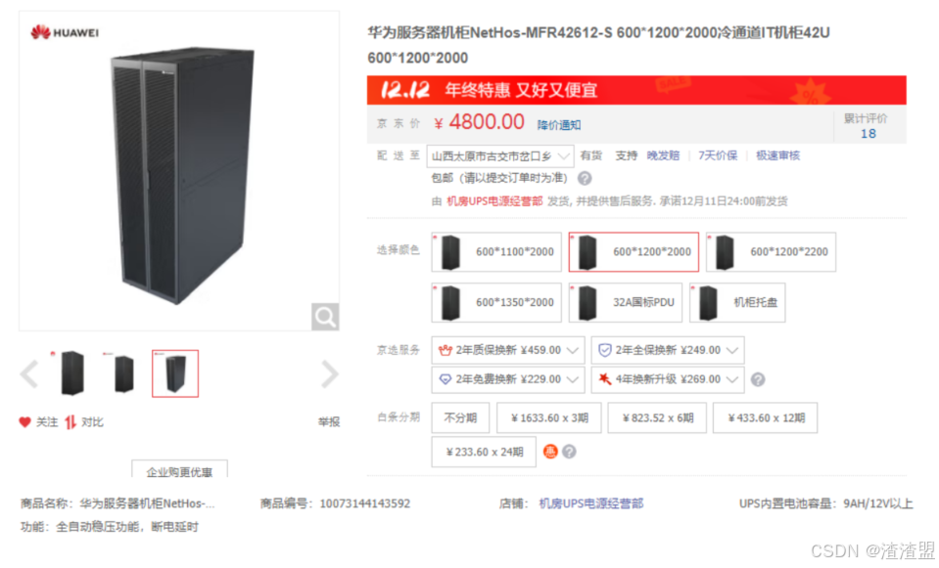Click the orange 惠 badge icon
939x568 pixels.
point(549,452)
